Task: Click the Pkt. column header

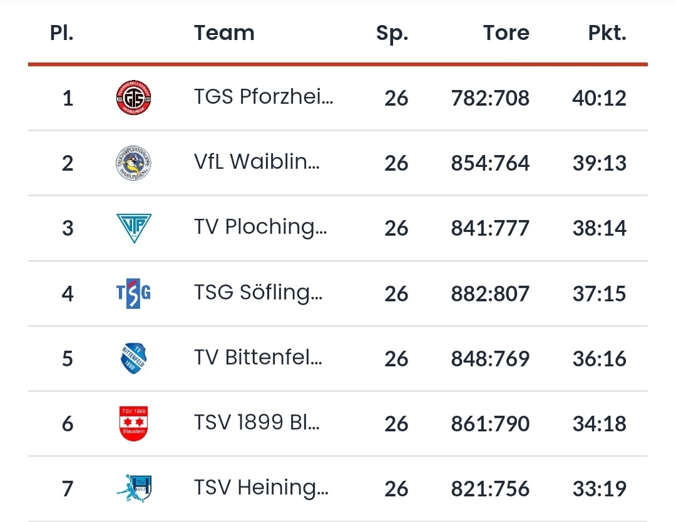Action: click(x=607, y=33)
